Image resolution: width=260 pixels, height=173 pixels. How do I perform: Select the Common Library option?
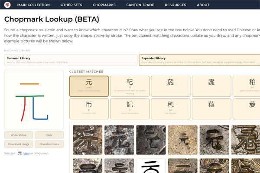(x=71, y=60)
